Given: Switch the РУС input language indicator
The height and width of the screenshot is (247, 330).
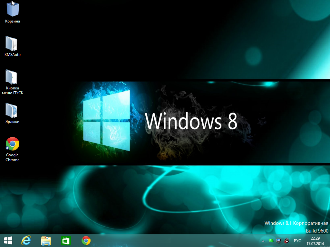Looking at the screenshot, I should [297, 241].
